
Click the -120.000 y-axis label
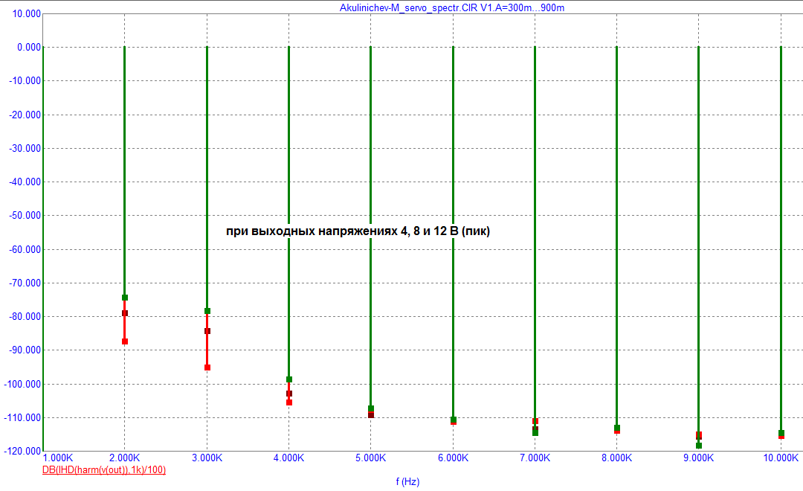coord(22,451)
